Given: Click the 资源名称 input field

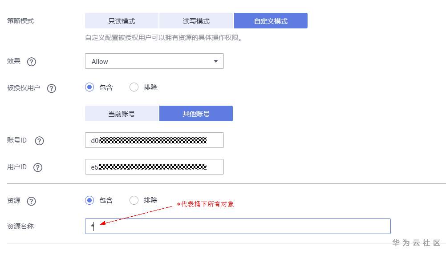Looking at the screenshot, I should [x=238, y=226].
